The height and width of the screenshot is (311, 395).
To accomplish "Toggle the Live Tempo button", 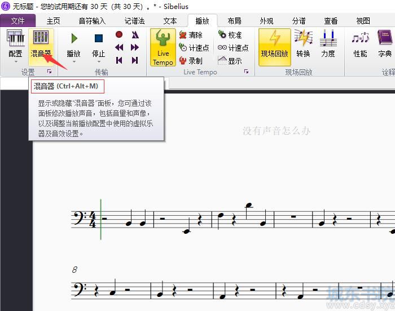I will [x=163, y=47].
